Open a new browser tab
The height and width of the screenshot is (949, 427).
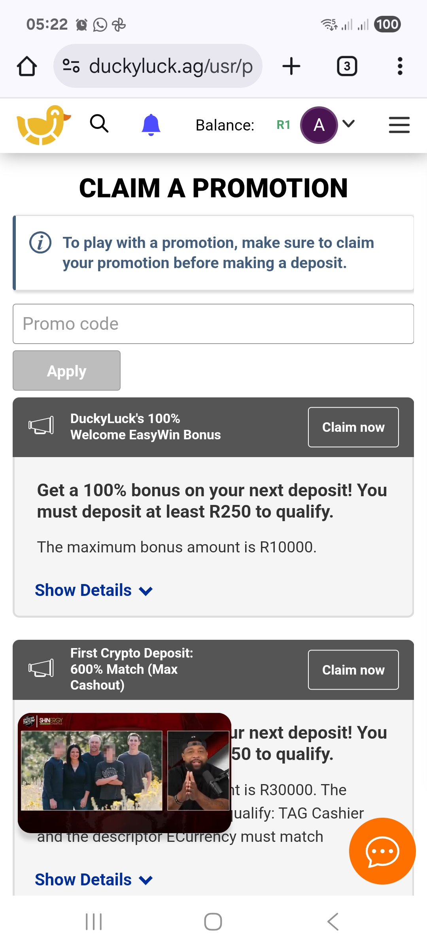[291, 66]
